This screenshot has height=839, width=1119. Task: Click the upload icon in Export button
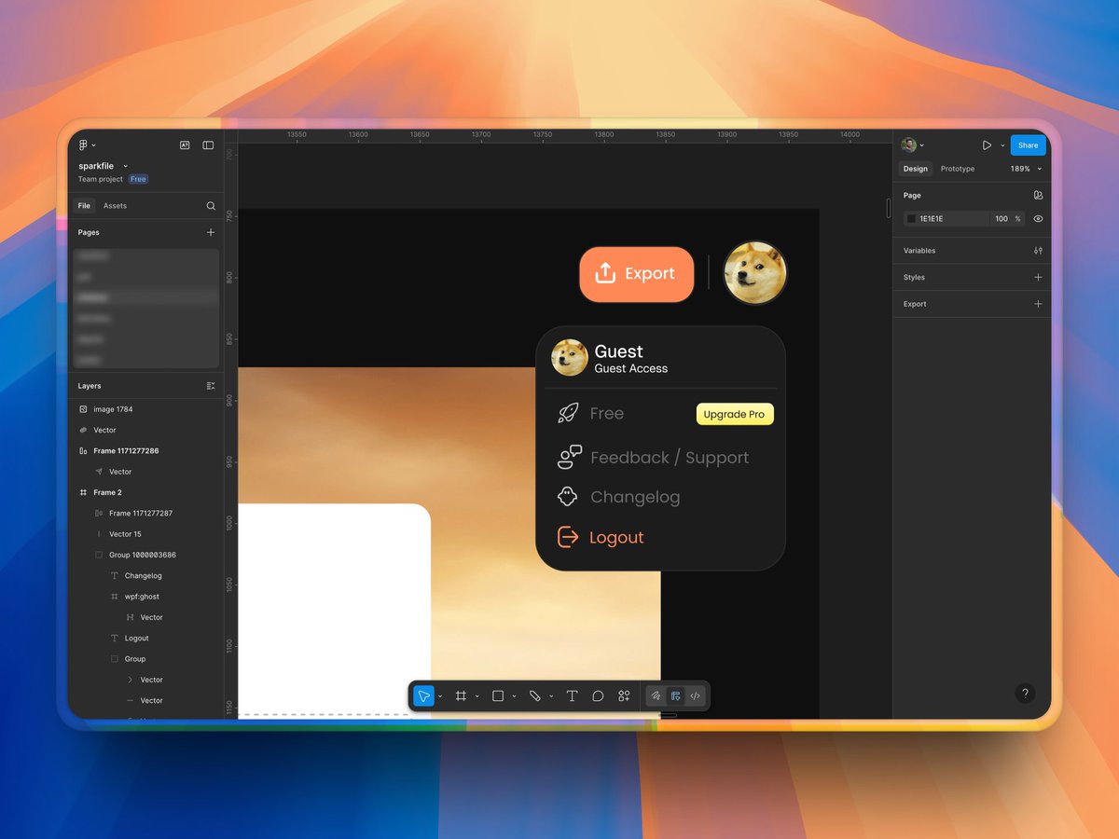[605, 273]
